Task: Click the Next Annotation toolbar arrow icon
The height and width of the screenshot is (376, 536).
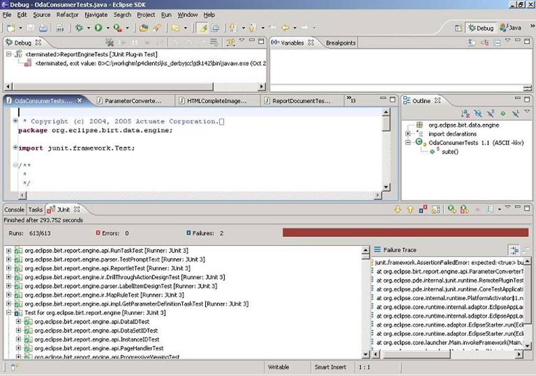Action: 232,28
